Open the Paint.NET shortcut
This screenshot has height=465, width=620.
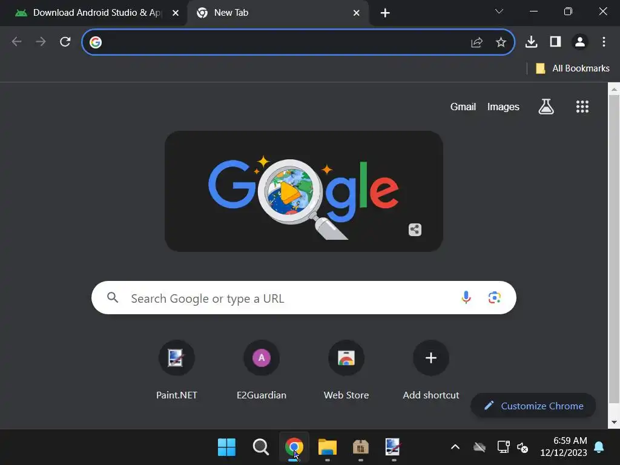click(x=176, y=370)
